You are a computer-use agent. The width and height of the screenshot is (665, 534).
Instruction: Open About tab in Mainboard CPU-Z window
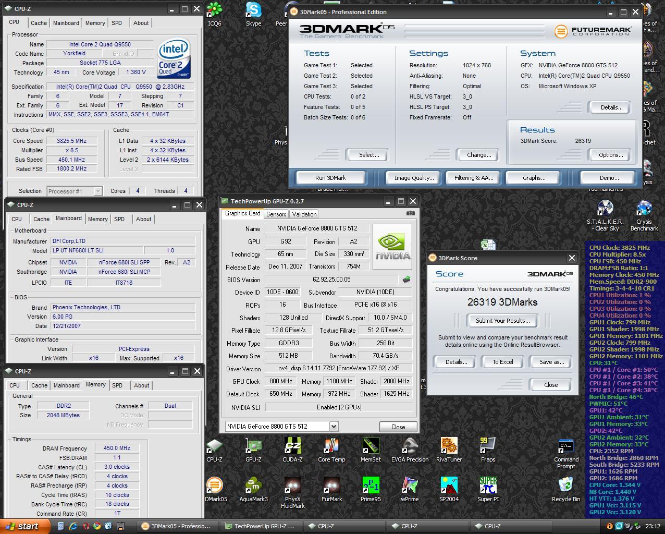(144, 219)
